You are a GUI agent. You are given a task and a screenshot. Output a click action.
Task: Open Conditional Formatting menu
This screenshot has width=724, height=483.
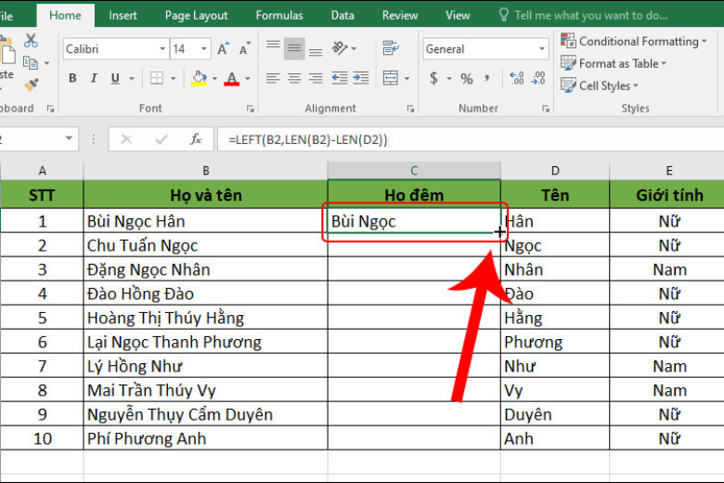point(633,41)
